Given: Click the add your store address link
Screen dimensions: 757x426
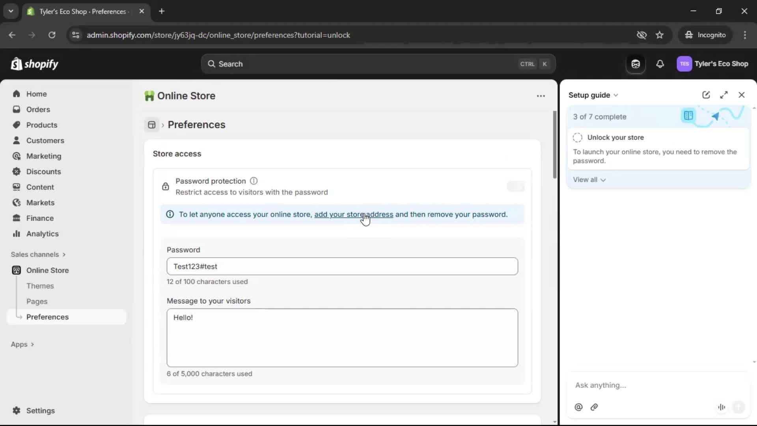Looking at the screenshot, I should click(x=352, y=214).
